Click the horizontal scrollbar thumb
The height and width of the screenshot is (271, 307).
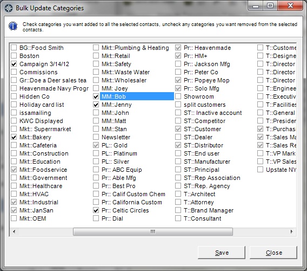click(x=153, y=231)
